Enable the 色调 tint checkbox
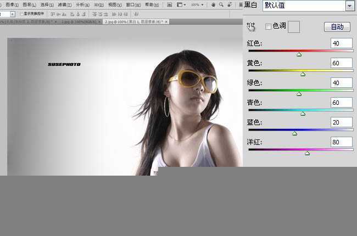Screen dimensions: 357x236 (x=268, y=27)
